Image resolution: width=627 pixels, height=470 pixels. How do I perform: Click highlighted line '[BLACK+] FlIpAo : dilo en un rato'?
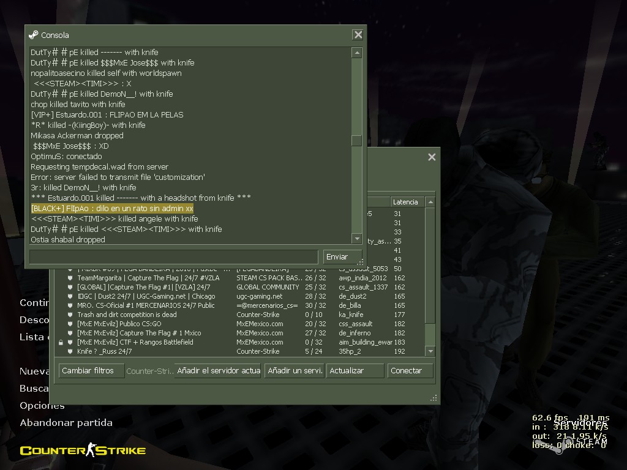pos(112,208)
